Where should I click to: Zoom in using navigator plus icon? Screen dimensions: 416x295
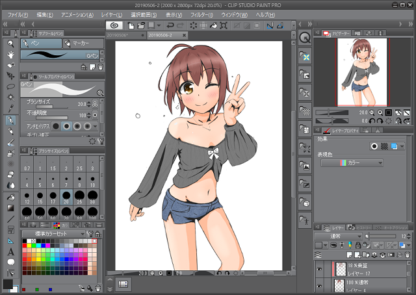click(x=380, y=113)
